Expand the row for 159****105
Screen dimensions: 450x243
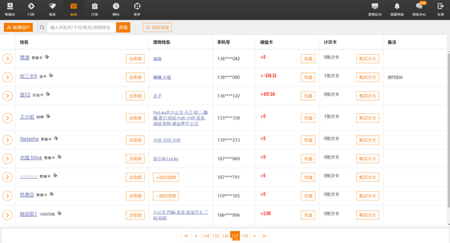pyautogui.click(x=7, y=196)
